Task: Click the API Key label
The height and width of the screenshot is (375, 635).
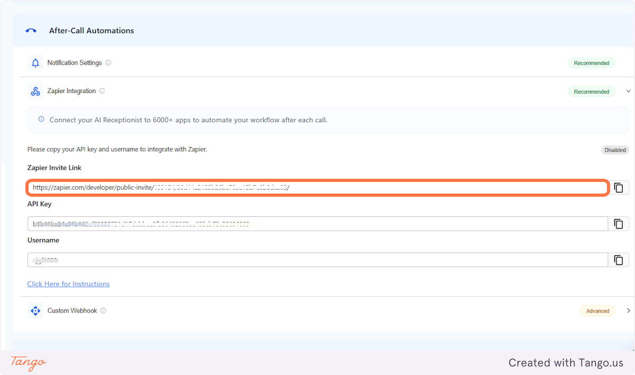Action: [x=40, y=204]
